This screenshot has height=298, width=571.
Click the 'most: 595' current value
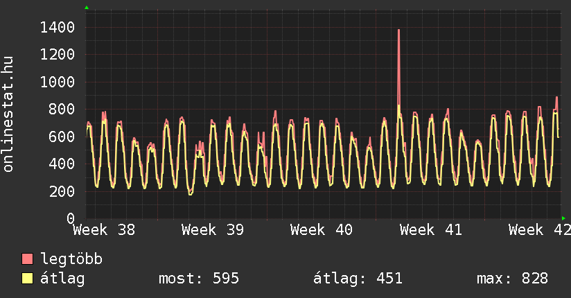pos(199,279)
